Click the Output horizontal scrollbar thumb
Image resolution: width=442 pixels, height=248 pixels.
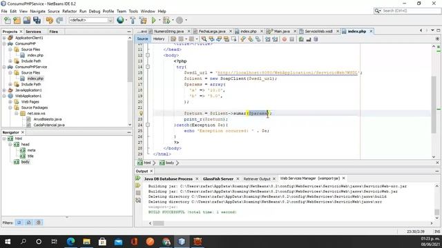point(158,223)
